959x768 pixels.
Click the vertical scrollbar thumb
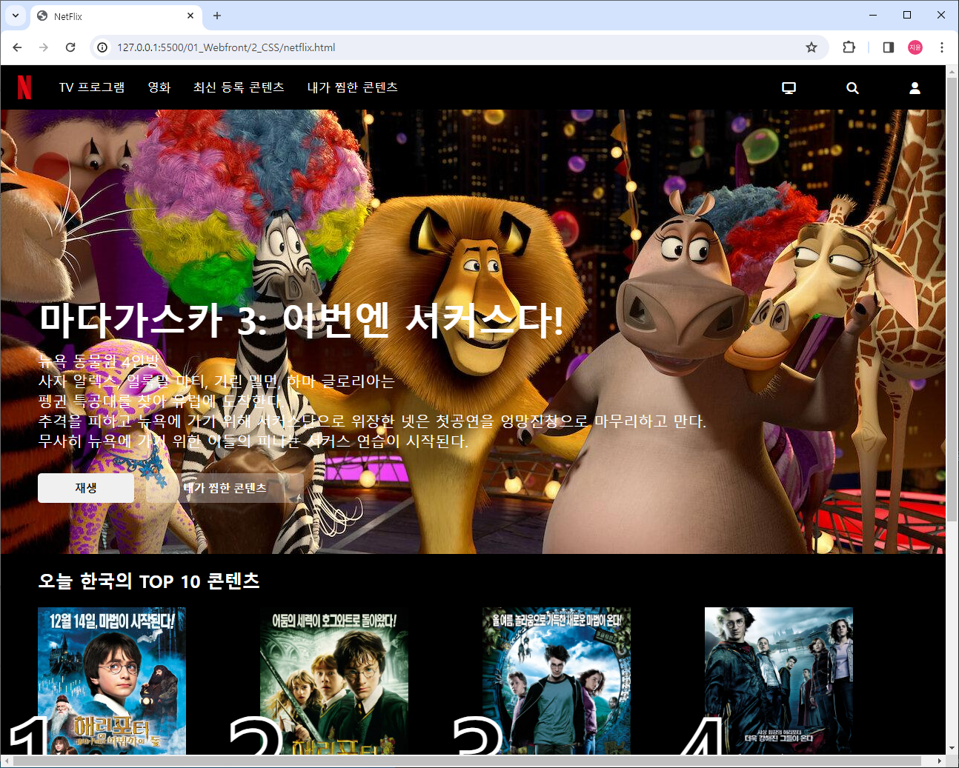point(952,298)
